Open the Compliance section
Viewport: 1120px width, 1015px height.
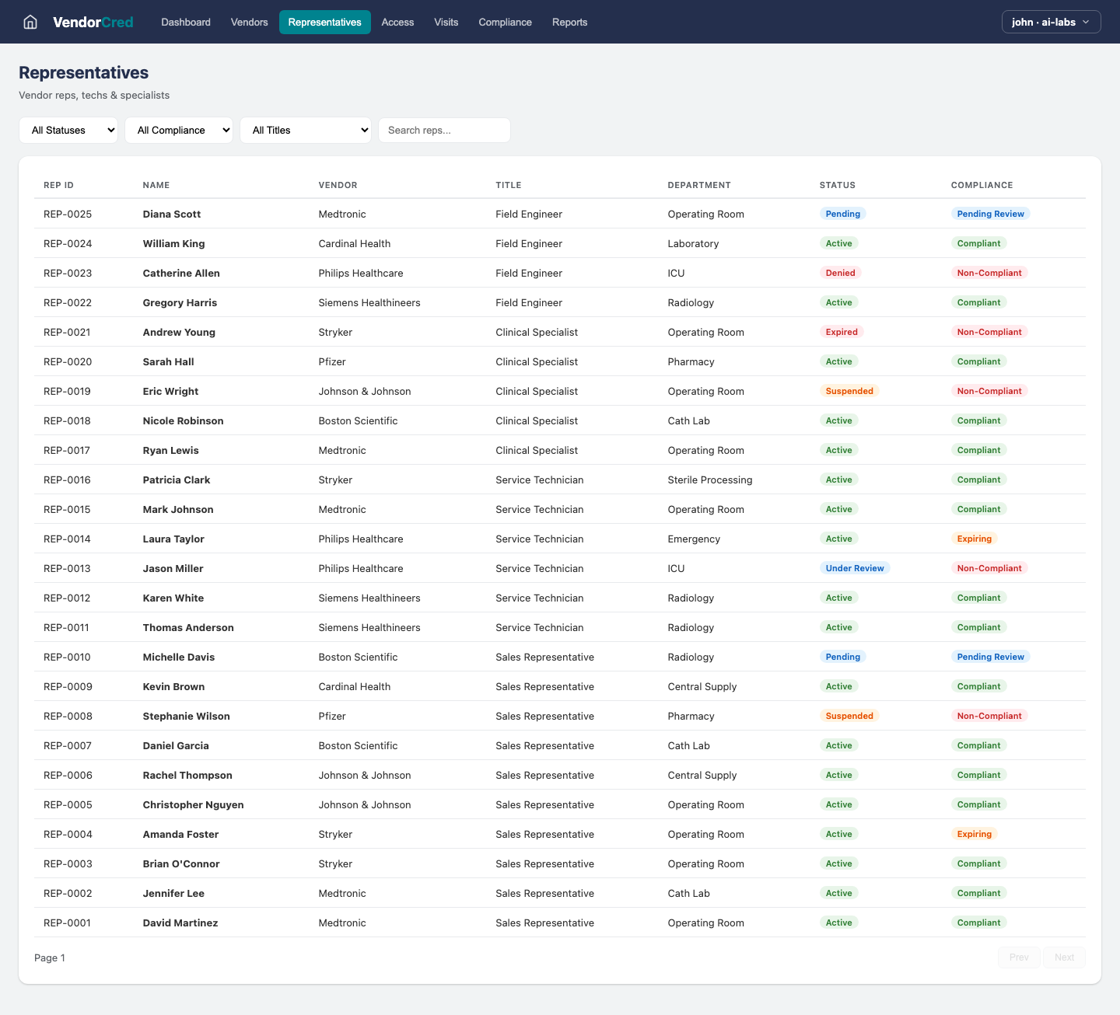[505, 22]
